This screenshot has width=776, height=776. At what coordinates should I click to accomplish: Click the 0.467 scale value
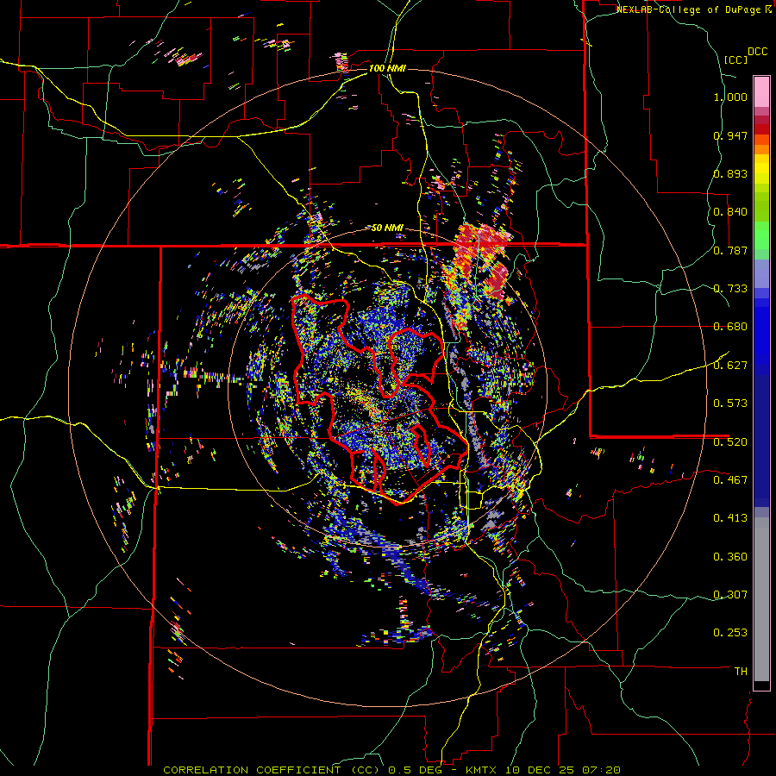(x=730, y=480)
